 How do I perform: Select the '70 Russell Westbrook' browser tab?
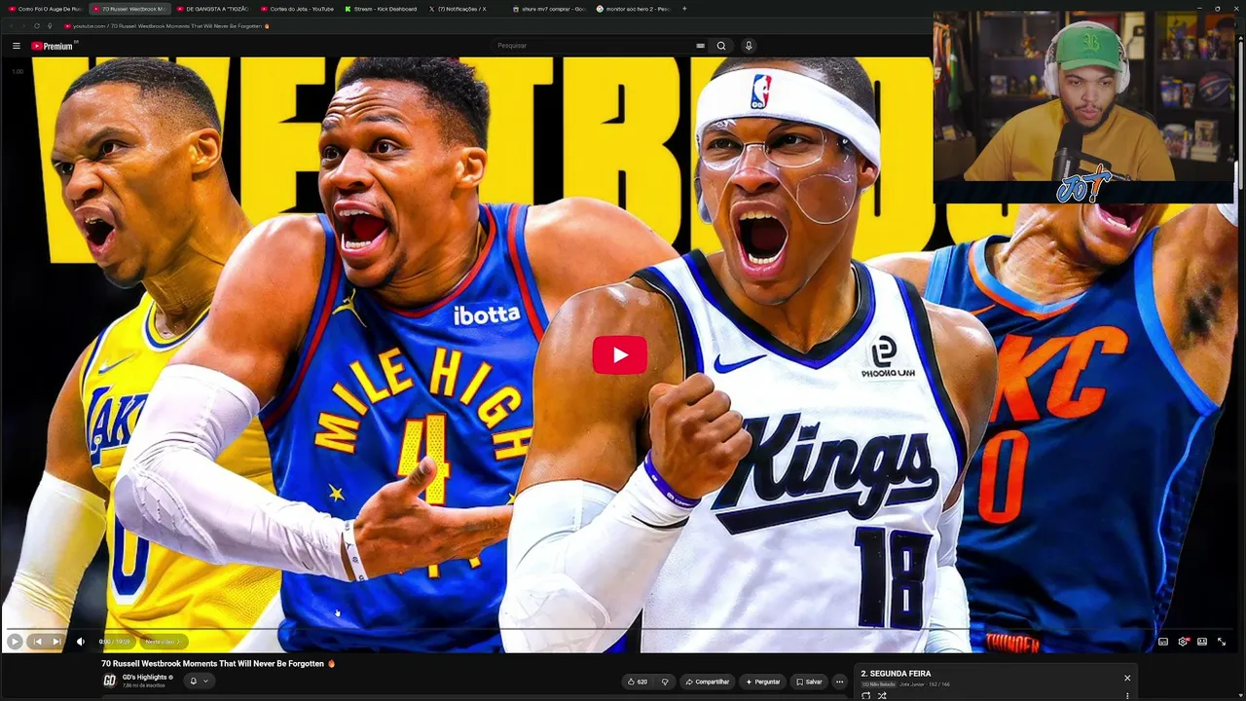click(129, 9)
